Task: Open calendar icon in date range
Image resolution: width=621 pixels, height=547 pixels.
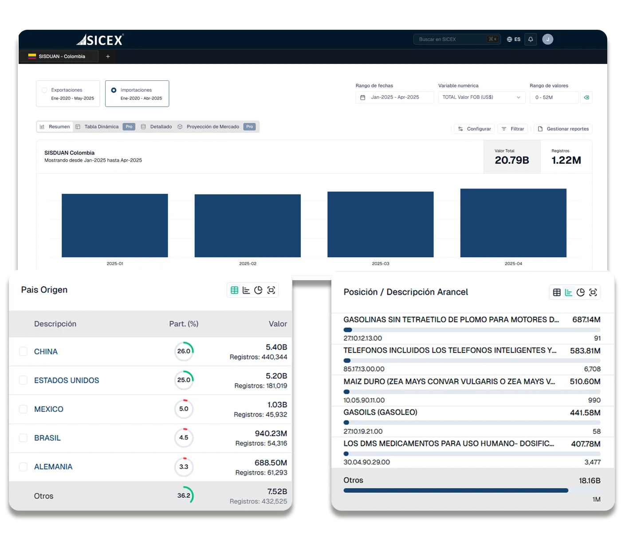Action: [363, 97]
